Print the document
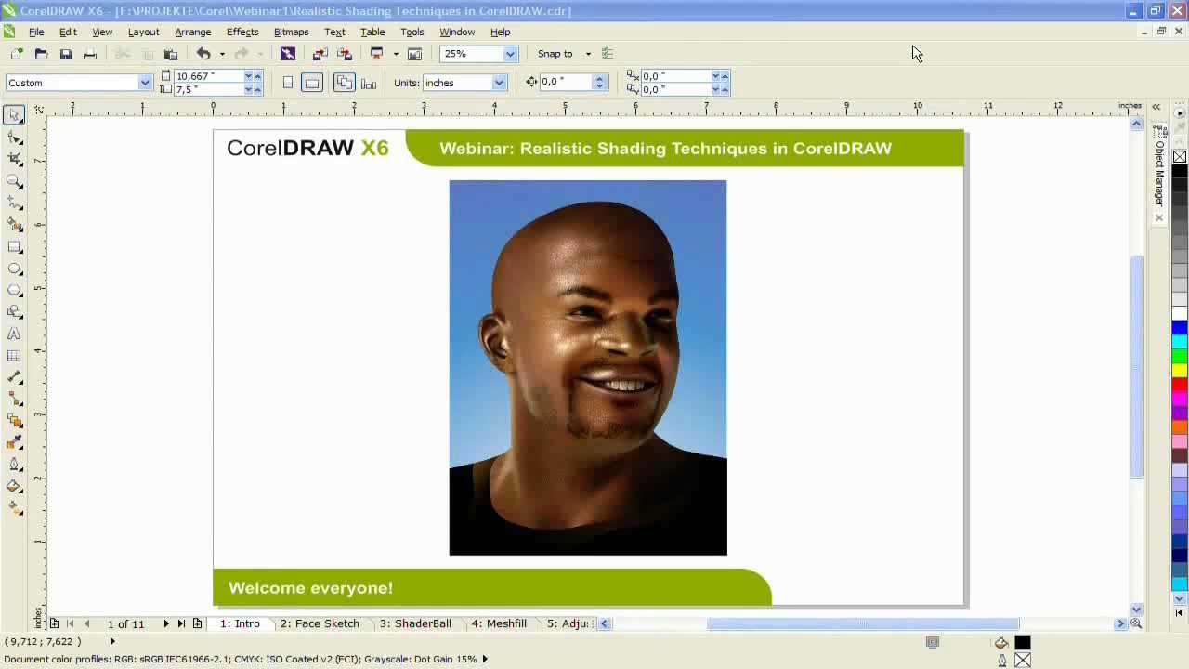1189x669 pixels. (90, 54)
